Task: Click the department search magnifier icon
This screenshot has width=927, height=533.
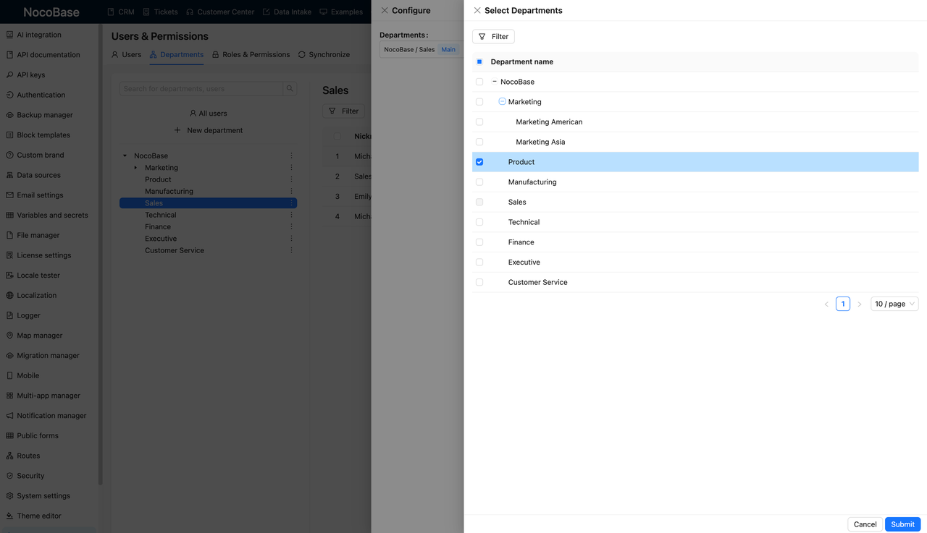Action: pos(290,89)
